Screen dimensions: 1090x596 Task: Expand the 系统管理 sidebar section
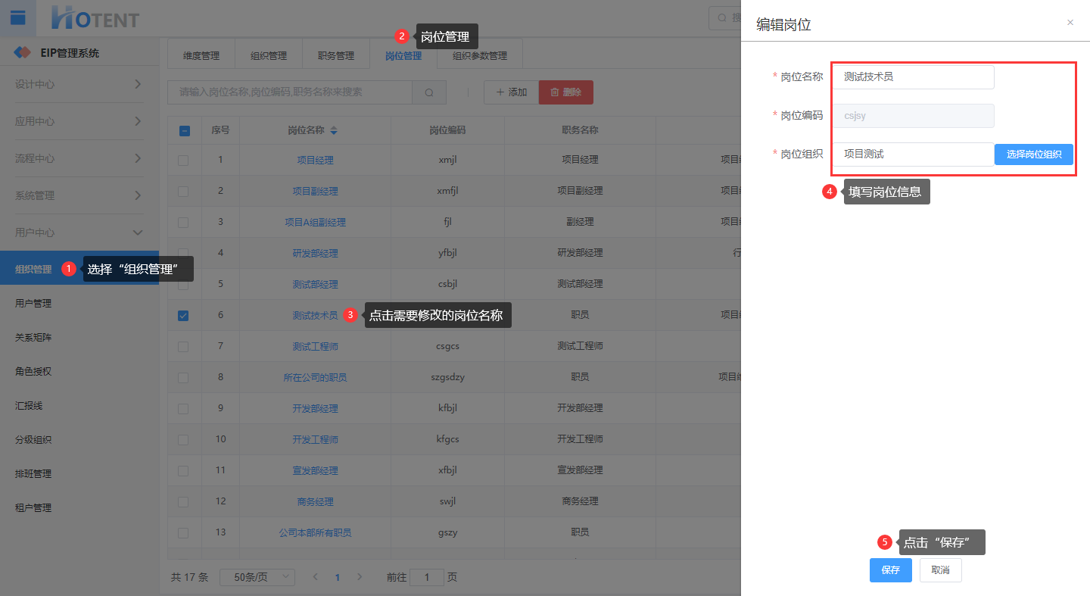(x=79, y=195)
